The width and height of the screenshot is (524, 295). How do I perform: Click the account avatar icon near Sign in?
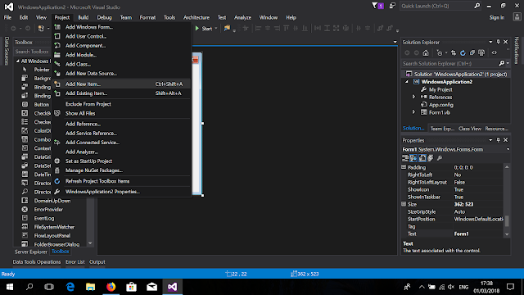(x=517, y=17)
